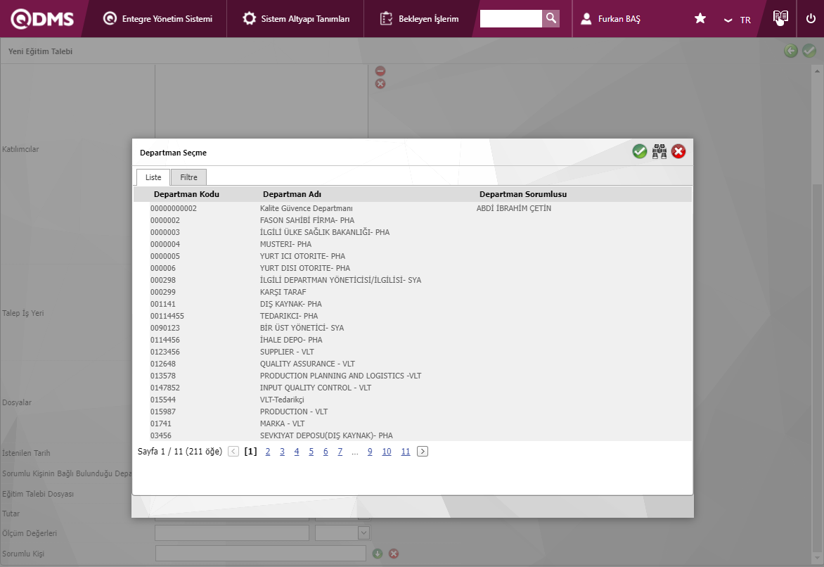This screenshot has width=824, height=567.
Task: Open Bekleyen İşlerim menu
Action: [x=419, y=19]
